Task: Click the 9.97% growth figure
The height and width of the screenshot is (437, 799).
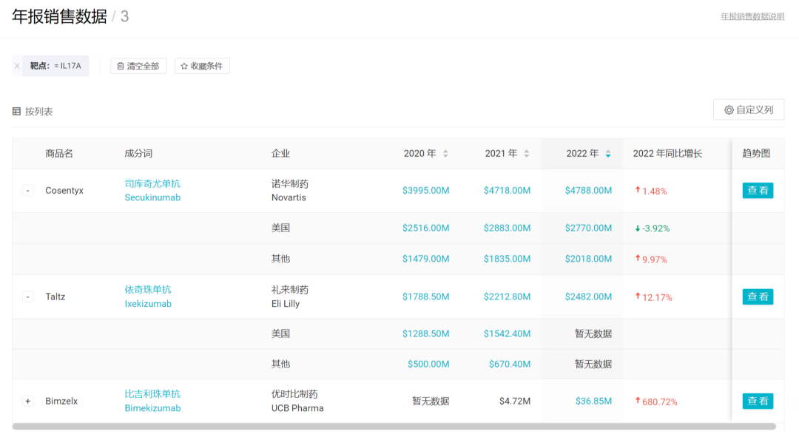Action: [654, 260]
